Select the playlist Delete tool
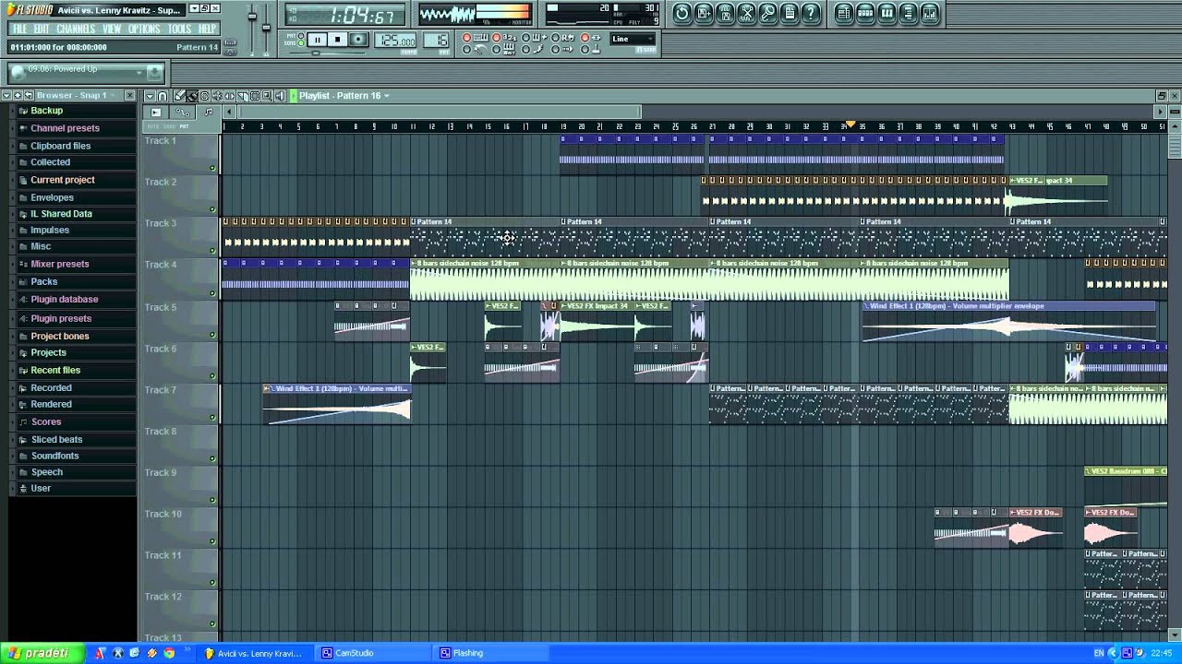Viewport: 1182px width, 664px height. 204,96
